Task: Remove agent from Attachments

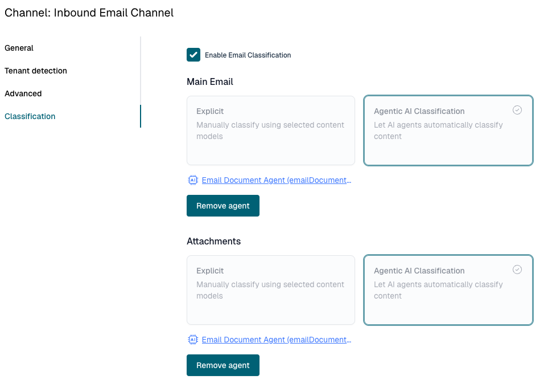Action: pyautogui.click(x=223, y=365)
